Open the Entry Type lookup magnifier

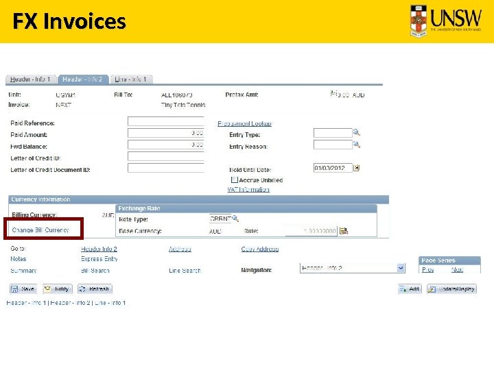356,132
